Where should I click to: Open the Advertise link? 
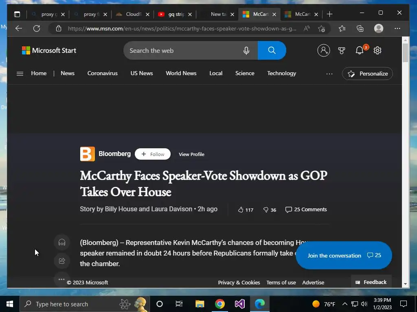tap(313, 283)
